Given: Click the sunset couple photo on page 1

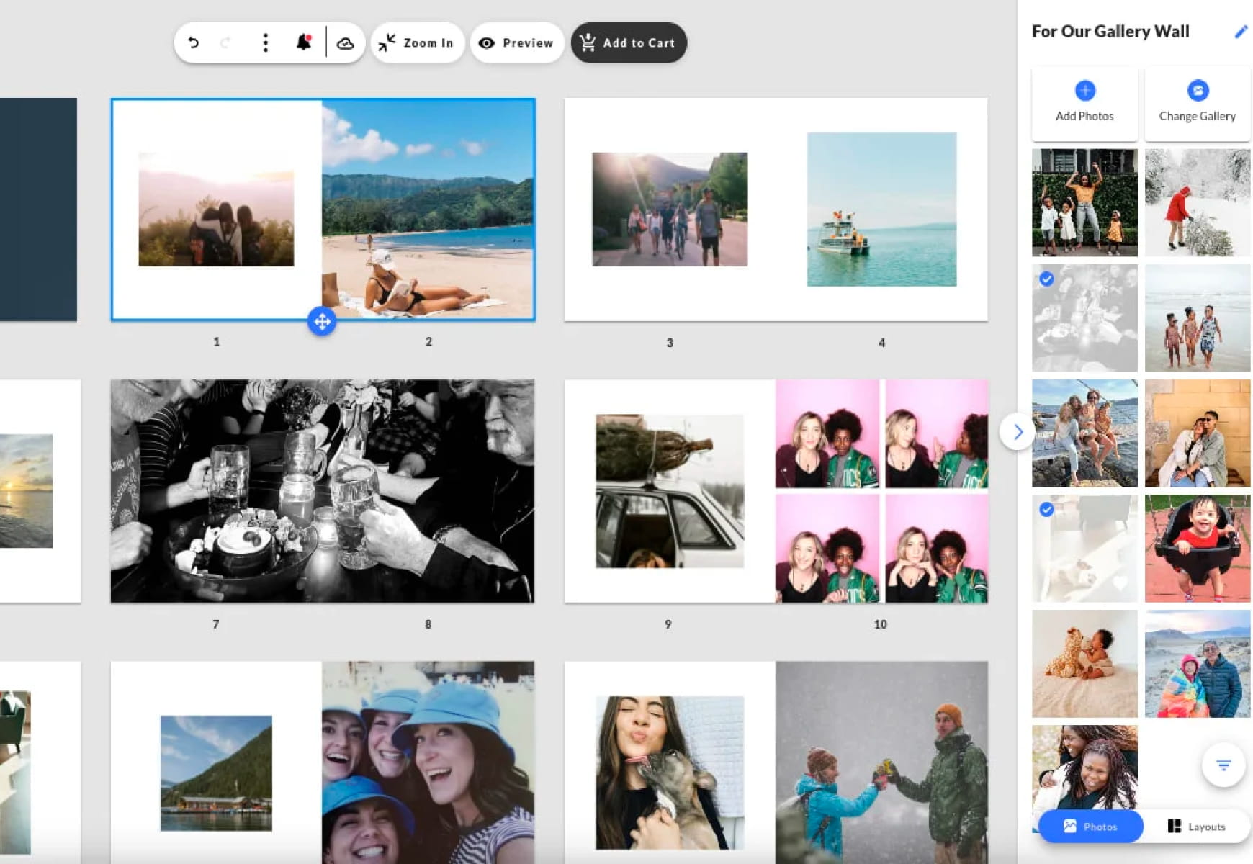Looking at the screenshot, I should click(x=216, y=209).
